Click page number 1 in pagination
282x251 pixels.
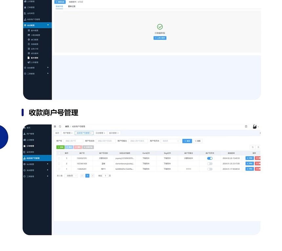tap(88, 176)
